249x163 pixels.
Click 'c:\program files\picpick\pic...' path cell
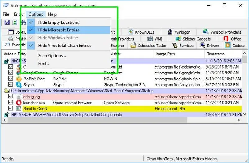[x=179, y=79]
